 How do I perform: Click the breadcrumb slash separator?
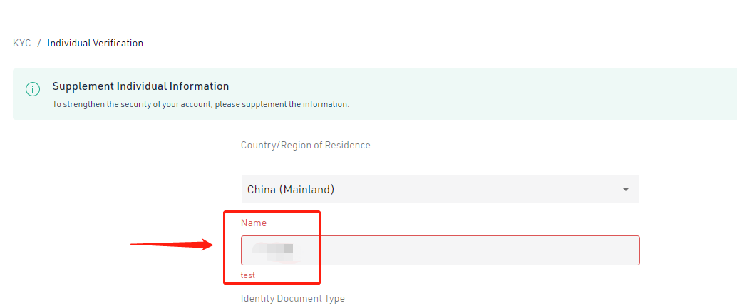click(38, 44)
